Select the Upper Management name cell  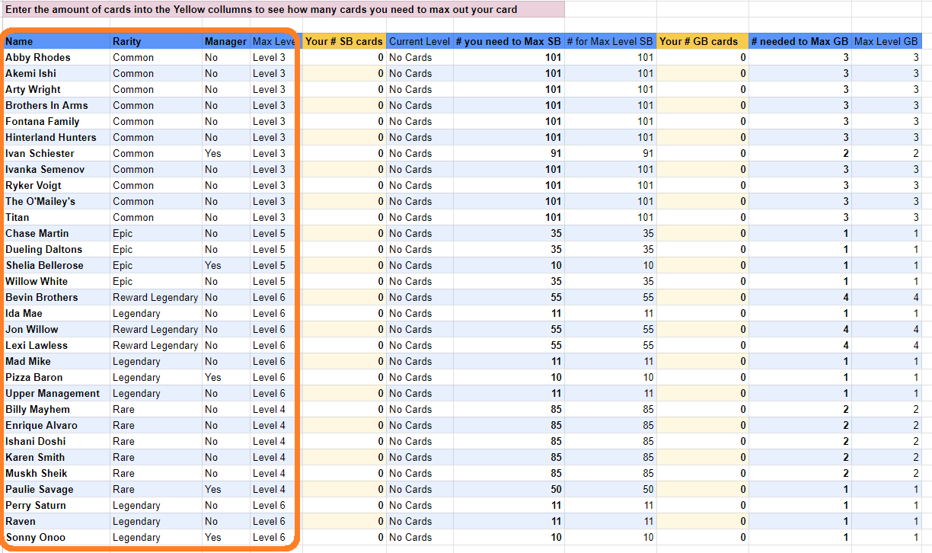point(57,393)
